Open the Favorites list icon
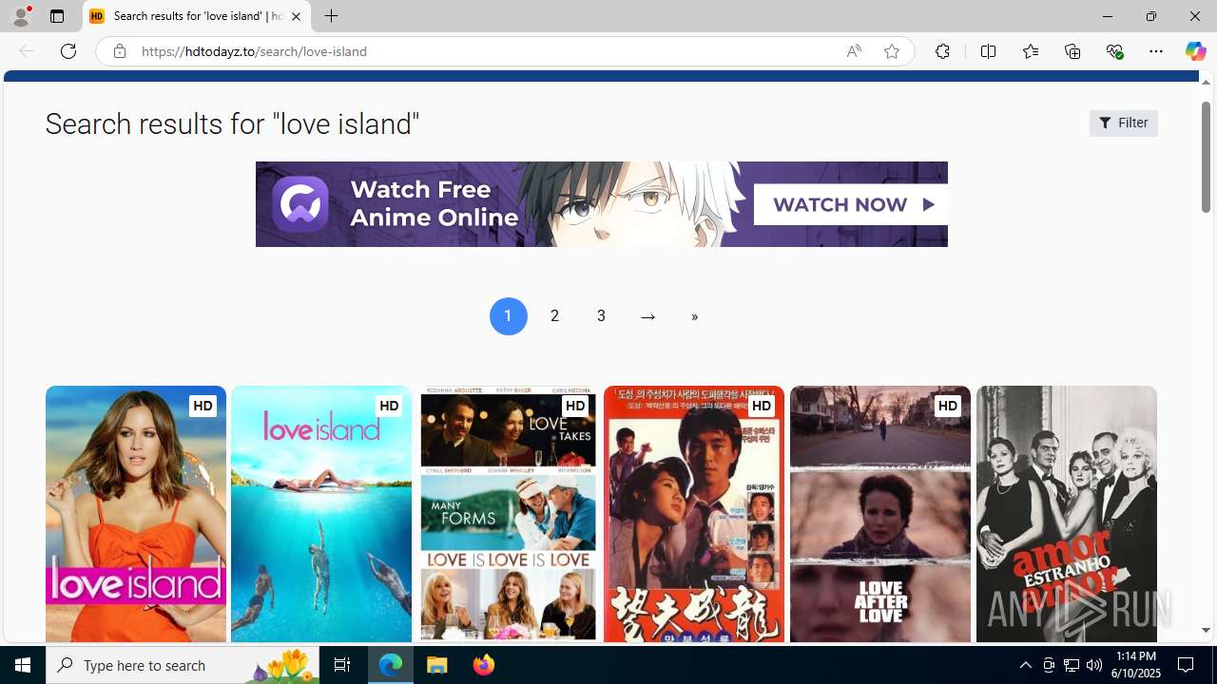 click(1030, 51)
